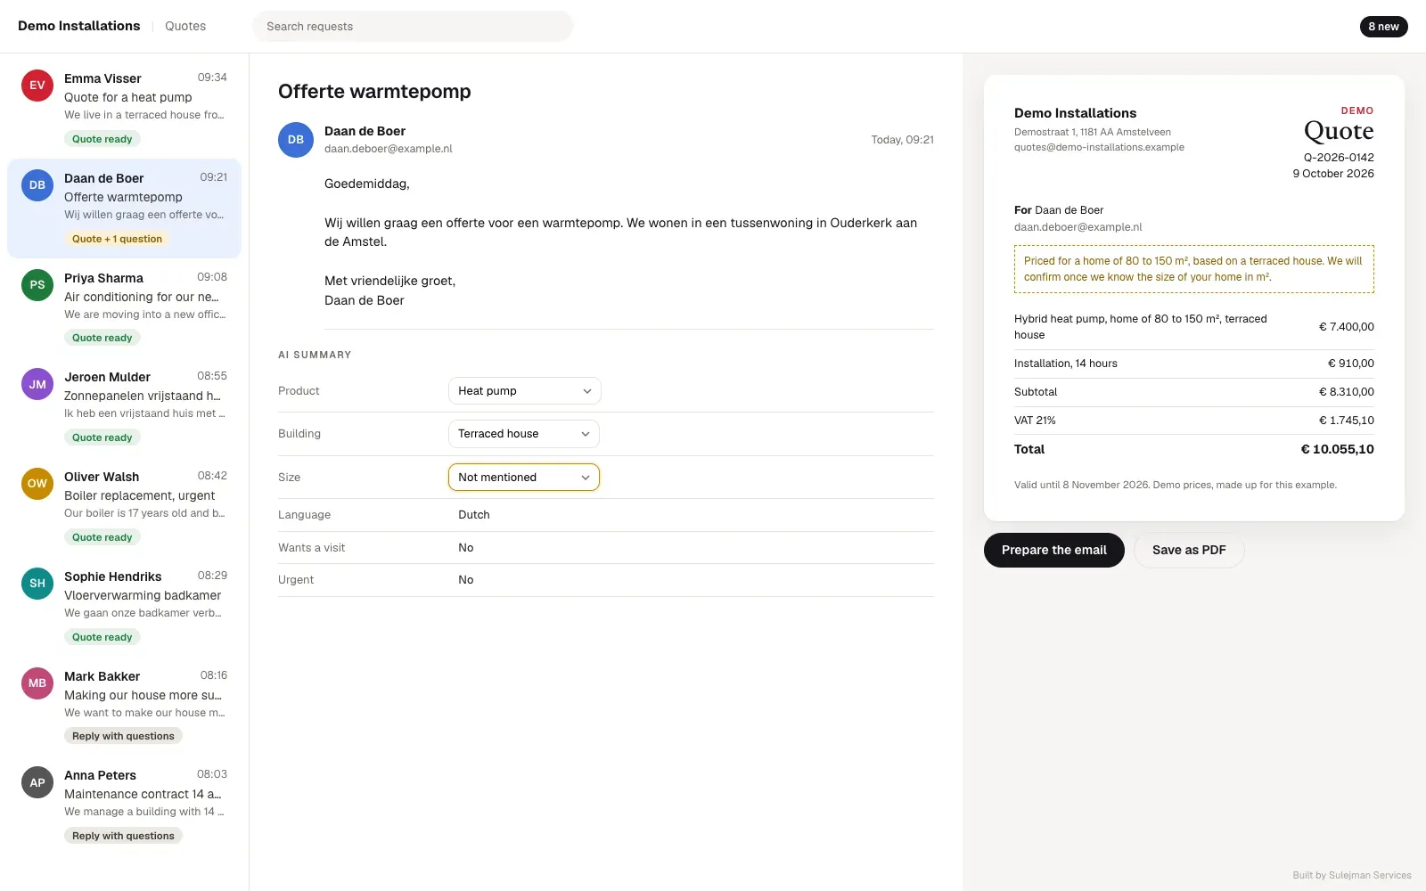1426x891 pixels.
Task: Open the Product dropdown showing Heat pump
Action: pos(524,391)
